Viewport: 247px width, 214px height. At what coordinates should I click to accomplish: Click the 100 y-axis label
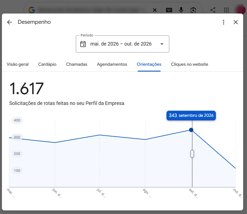click(17, 170)
